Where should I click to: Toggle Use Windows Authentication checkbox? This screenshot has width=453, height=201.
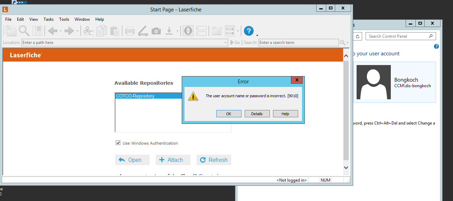click(x=118, y=143)
